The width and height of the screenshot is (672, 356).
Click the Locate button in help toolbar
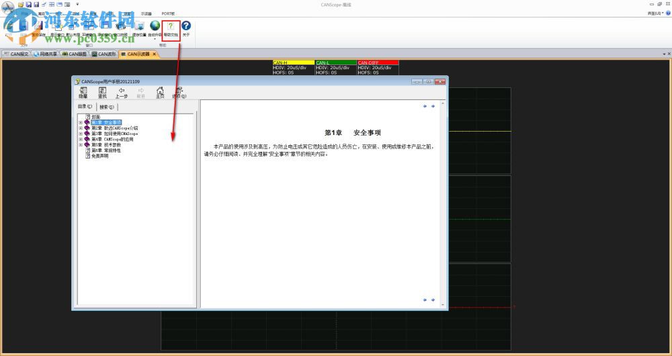coord(102,93)
